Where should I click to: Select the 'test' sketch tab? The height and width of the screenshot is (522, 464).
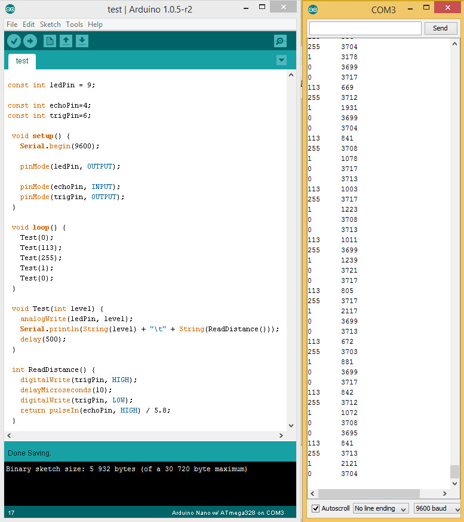tap(22, 61)
